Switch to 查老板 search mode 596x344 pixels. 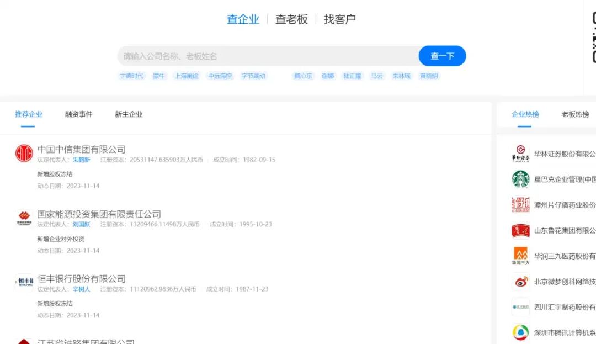[291, 19]
